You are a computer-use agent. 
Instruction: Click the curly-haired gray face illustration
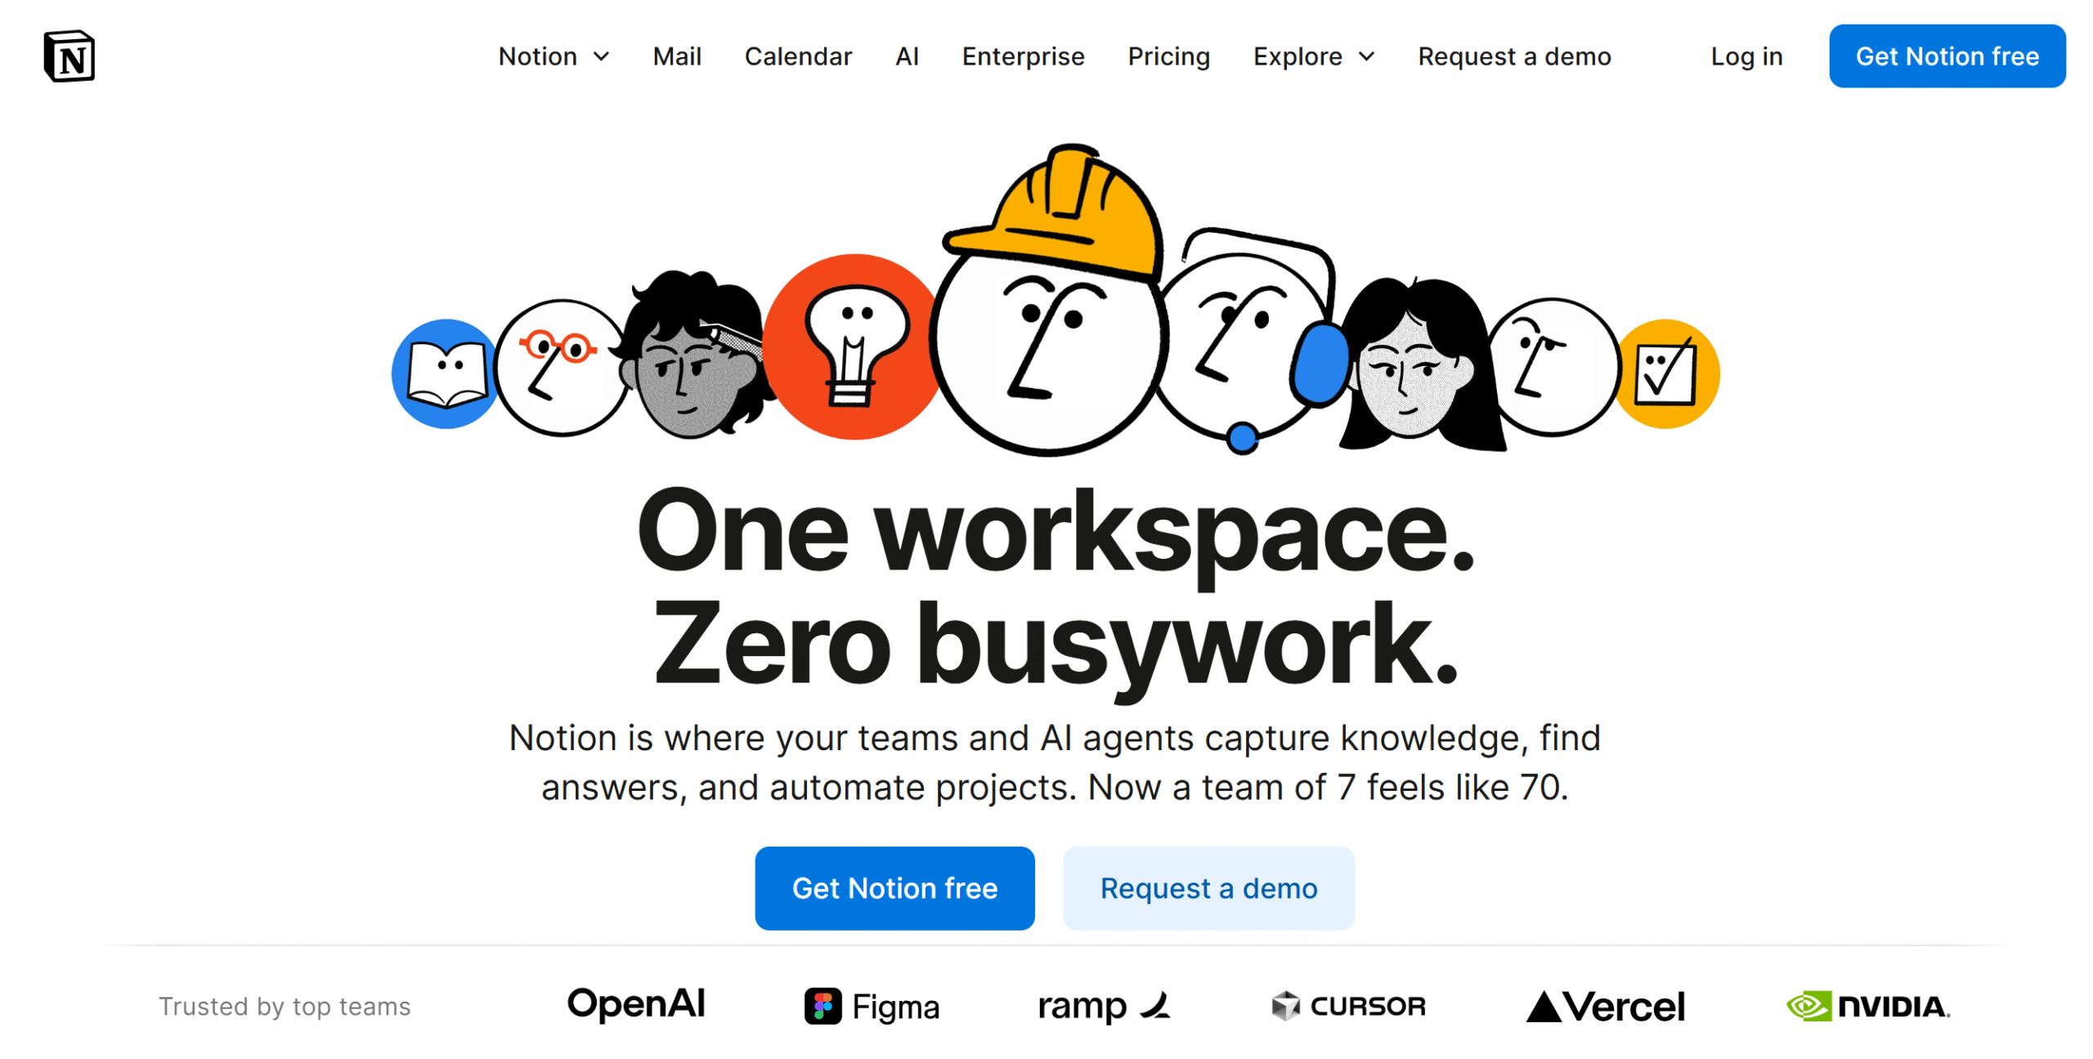[x=693, y=355]
